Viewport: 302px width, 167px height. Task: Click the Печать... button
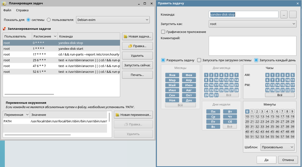click(x=137, y=75)
